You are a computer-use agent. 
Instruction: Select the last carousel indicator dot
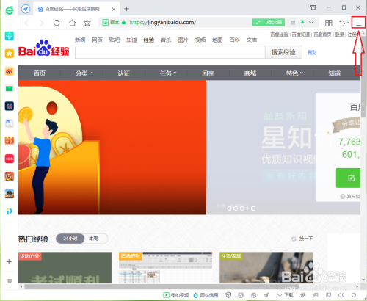pyautogui.click(x=253, y=208)
